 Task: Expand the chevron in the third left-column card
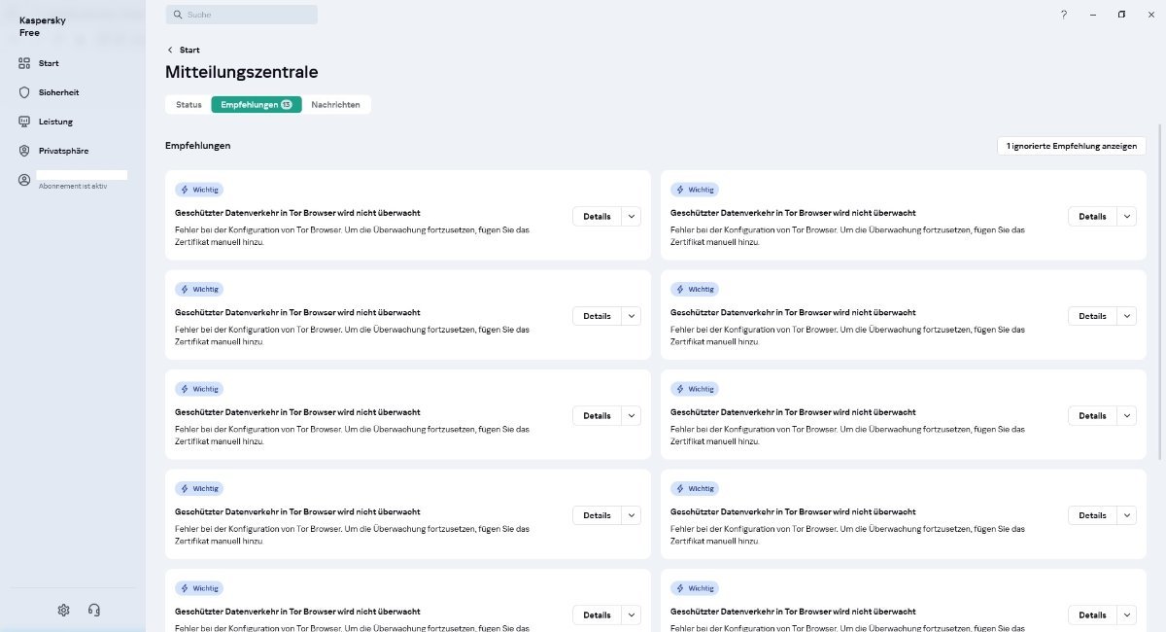coord(632,416)
